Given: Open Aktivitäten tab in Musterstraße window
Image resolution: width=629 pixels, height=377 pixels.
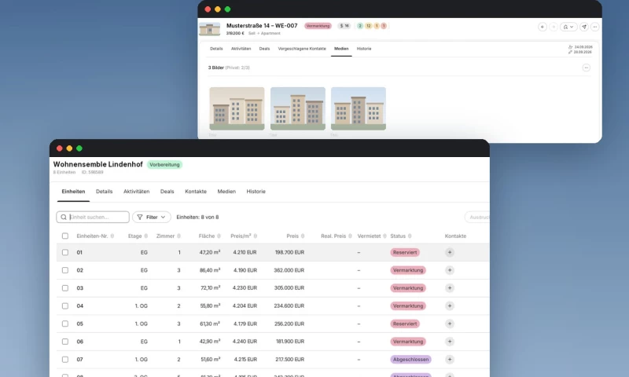Looking at the screenshot, I should [x=241, y=49].
